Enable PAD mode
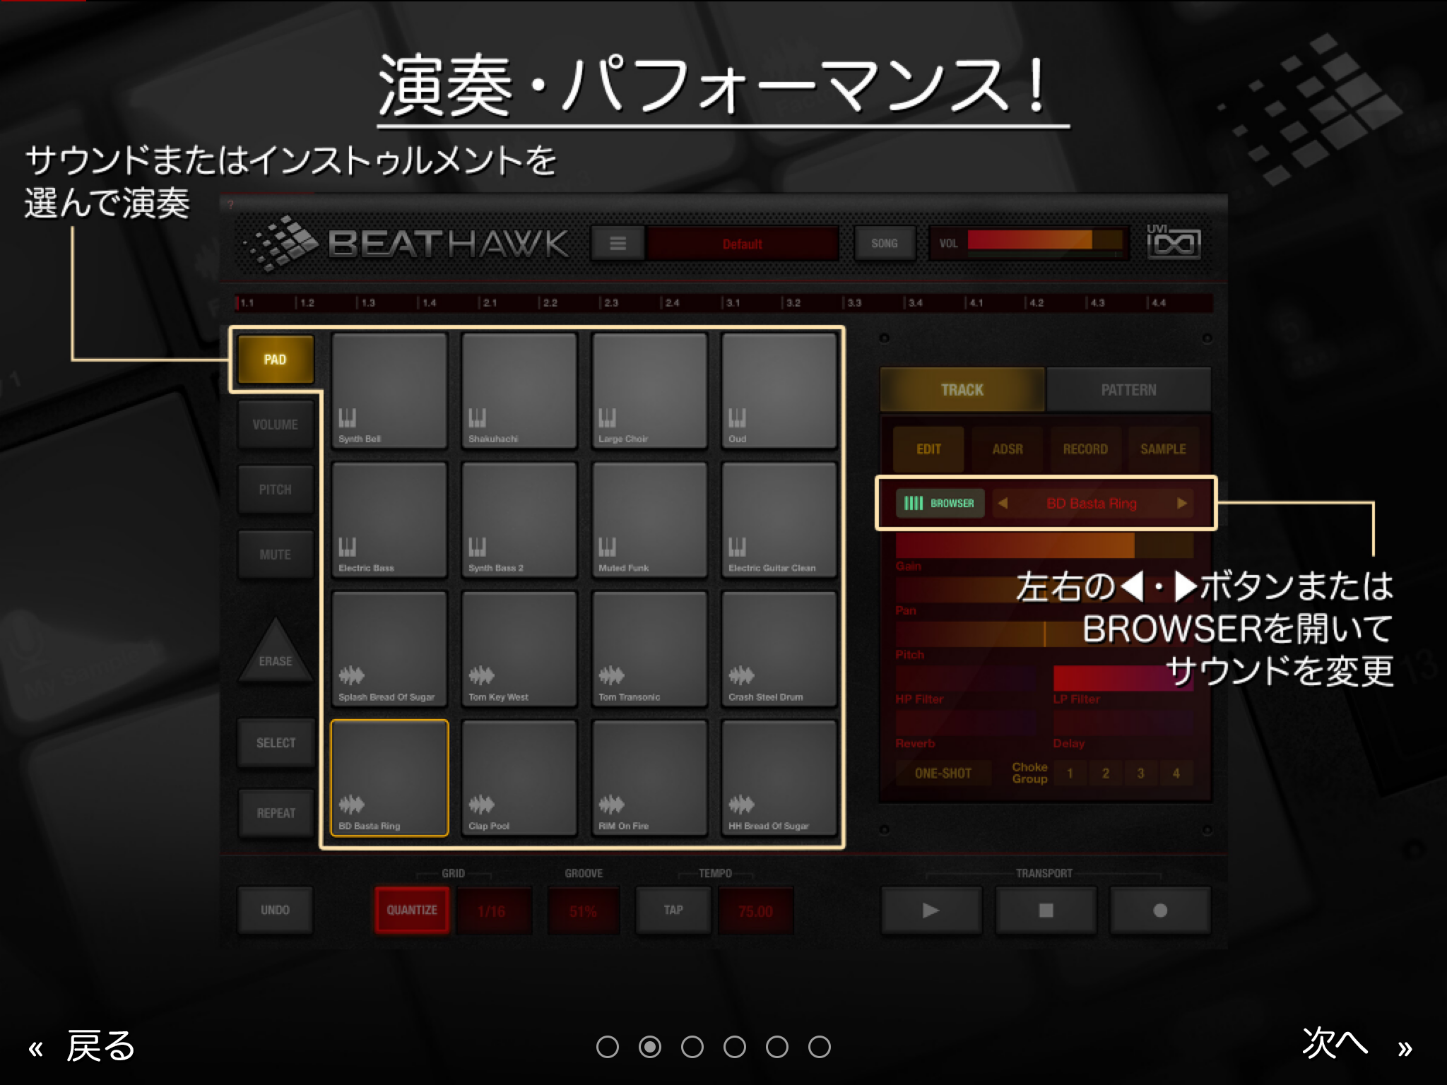1447x1085 pixels. coord(276,360)
